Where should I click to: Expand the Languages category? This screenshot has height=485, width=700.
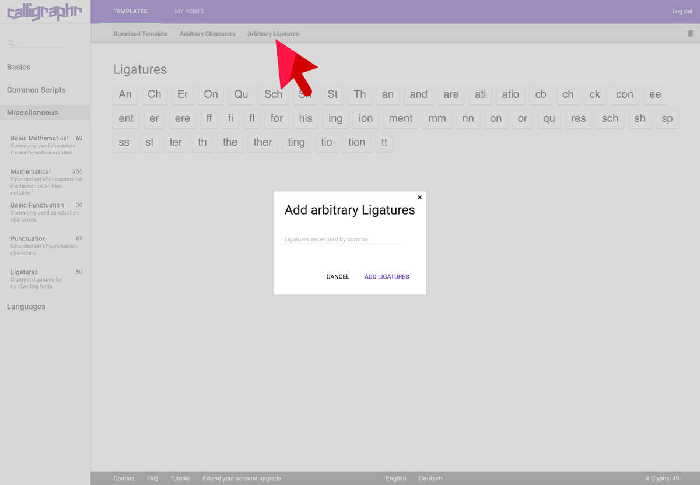tap(26, 307)
